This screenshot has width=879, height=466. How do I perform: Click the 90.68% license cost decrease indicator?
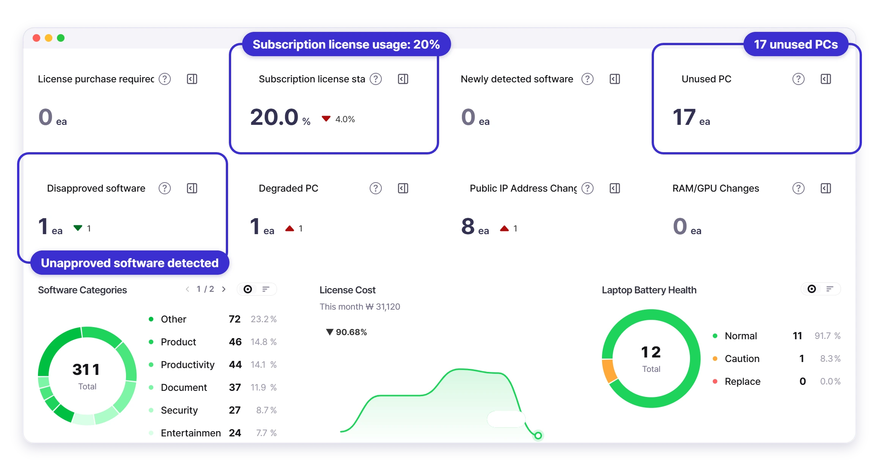coord(347,332)
